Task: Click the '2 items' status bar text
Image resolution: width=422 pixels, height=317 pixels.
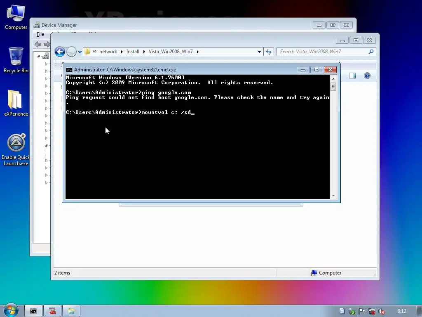Action: point(62,273)
